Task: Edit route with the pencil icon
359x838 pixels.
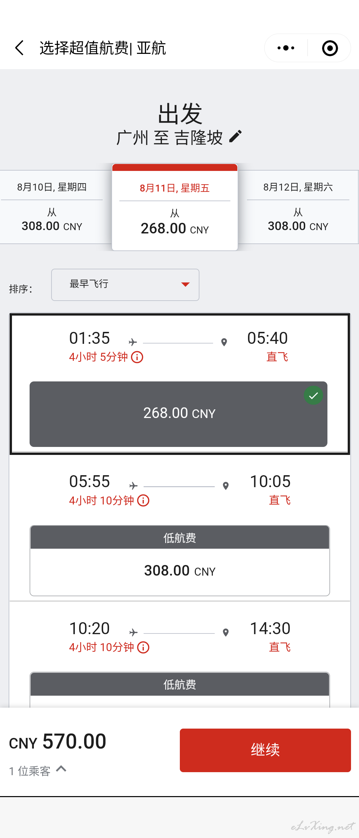Action: pos(235,137)
